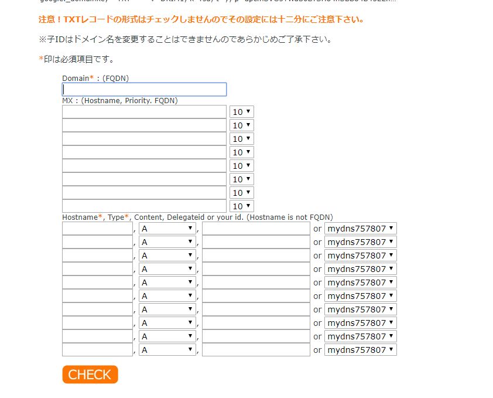Click the '印は必須項目です。' note text
This screenshot has height=398, width=493.
tap(79, 59)
